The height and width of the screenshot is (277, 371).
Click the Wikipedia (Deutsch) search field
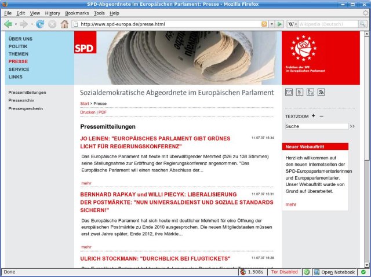point(328,24)
